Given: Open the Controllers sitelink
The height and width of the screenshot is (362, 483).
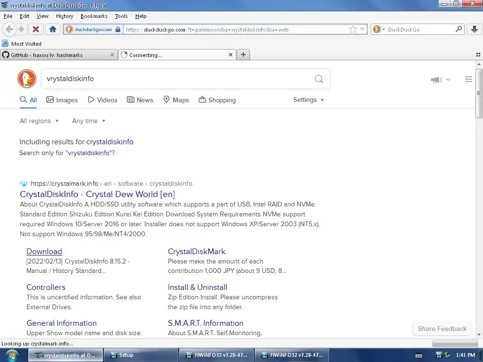Looking at the screenshot, I should (x=46, y=287).
